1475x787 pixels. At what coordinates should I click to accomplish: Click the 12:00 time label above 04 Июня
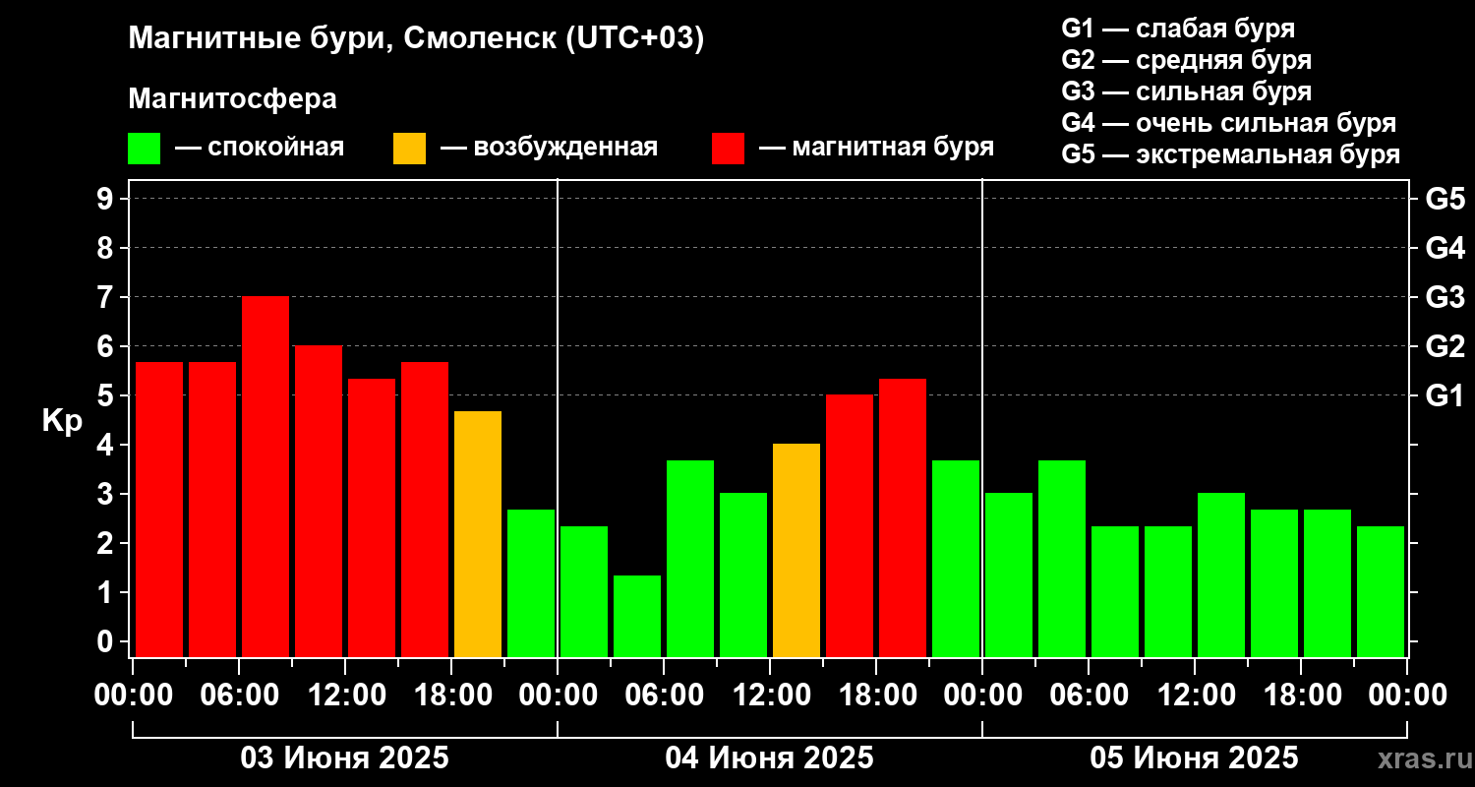[770, 696]
